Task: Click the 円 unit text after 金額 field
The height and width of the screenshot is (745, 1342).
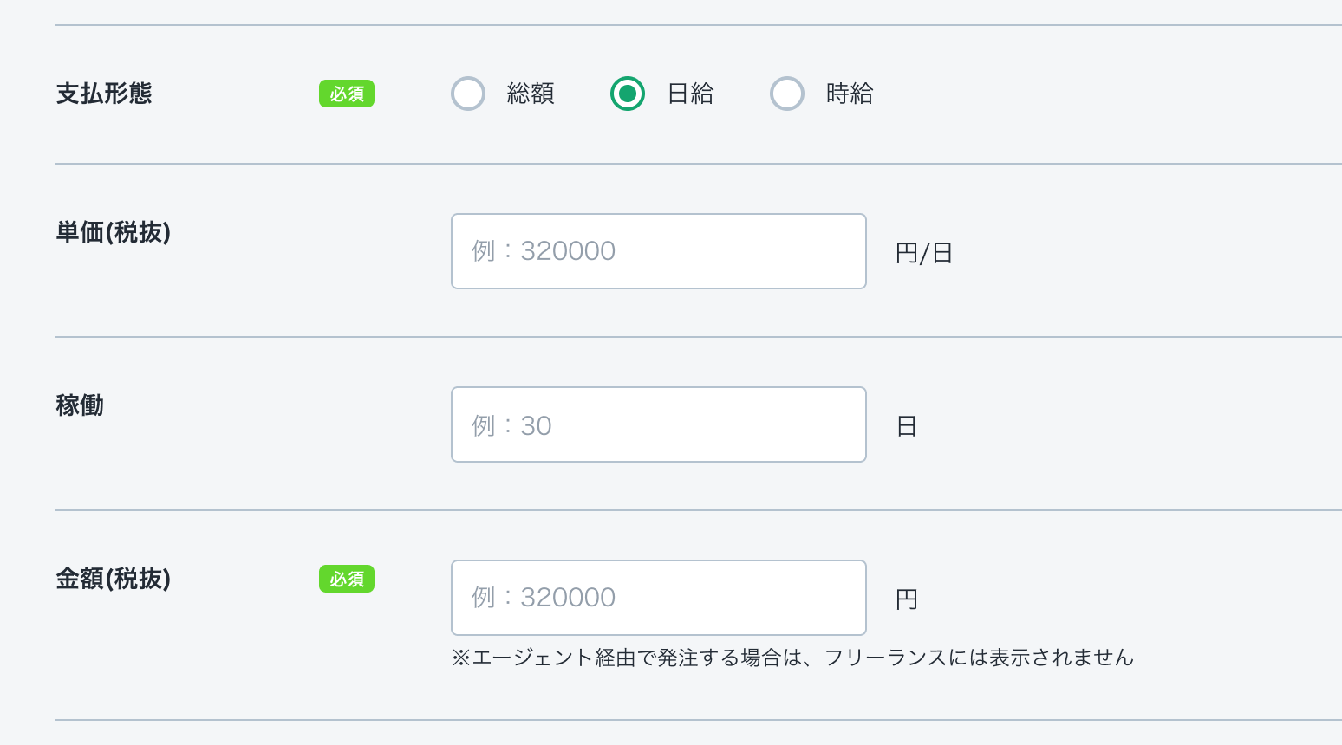Action: pyautogui.click(x=907, y=599)
